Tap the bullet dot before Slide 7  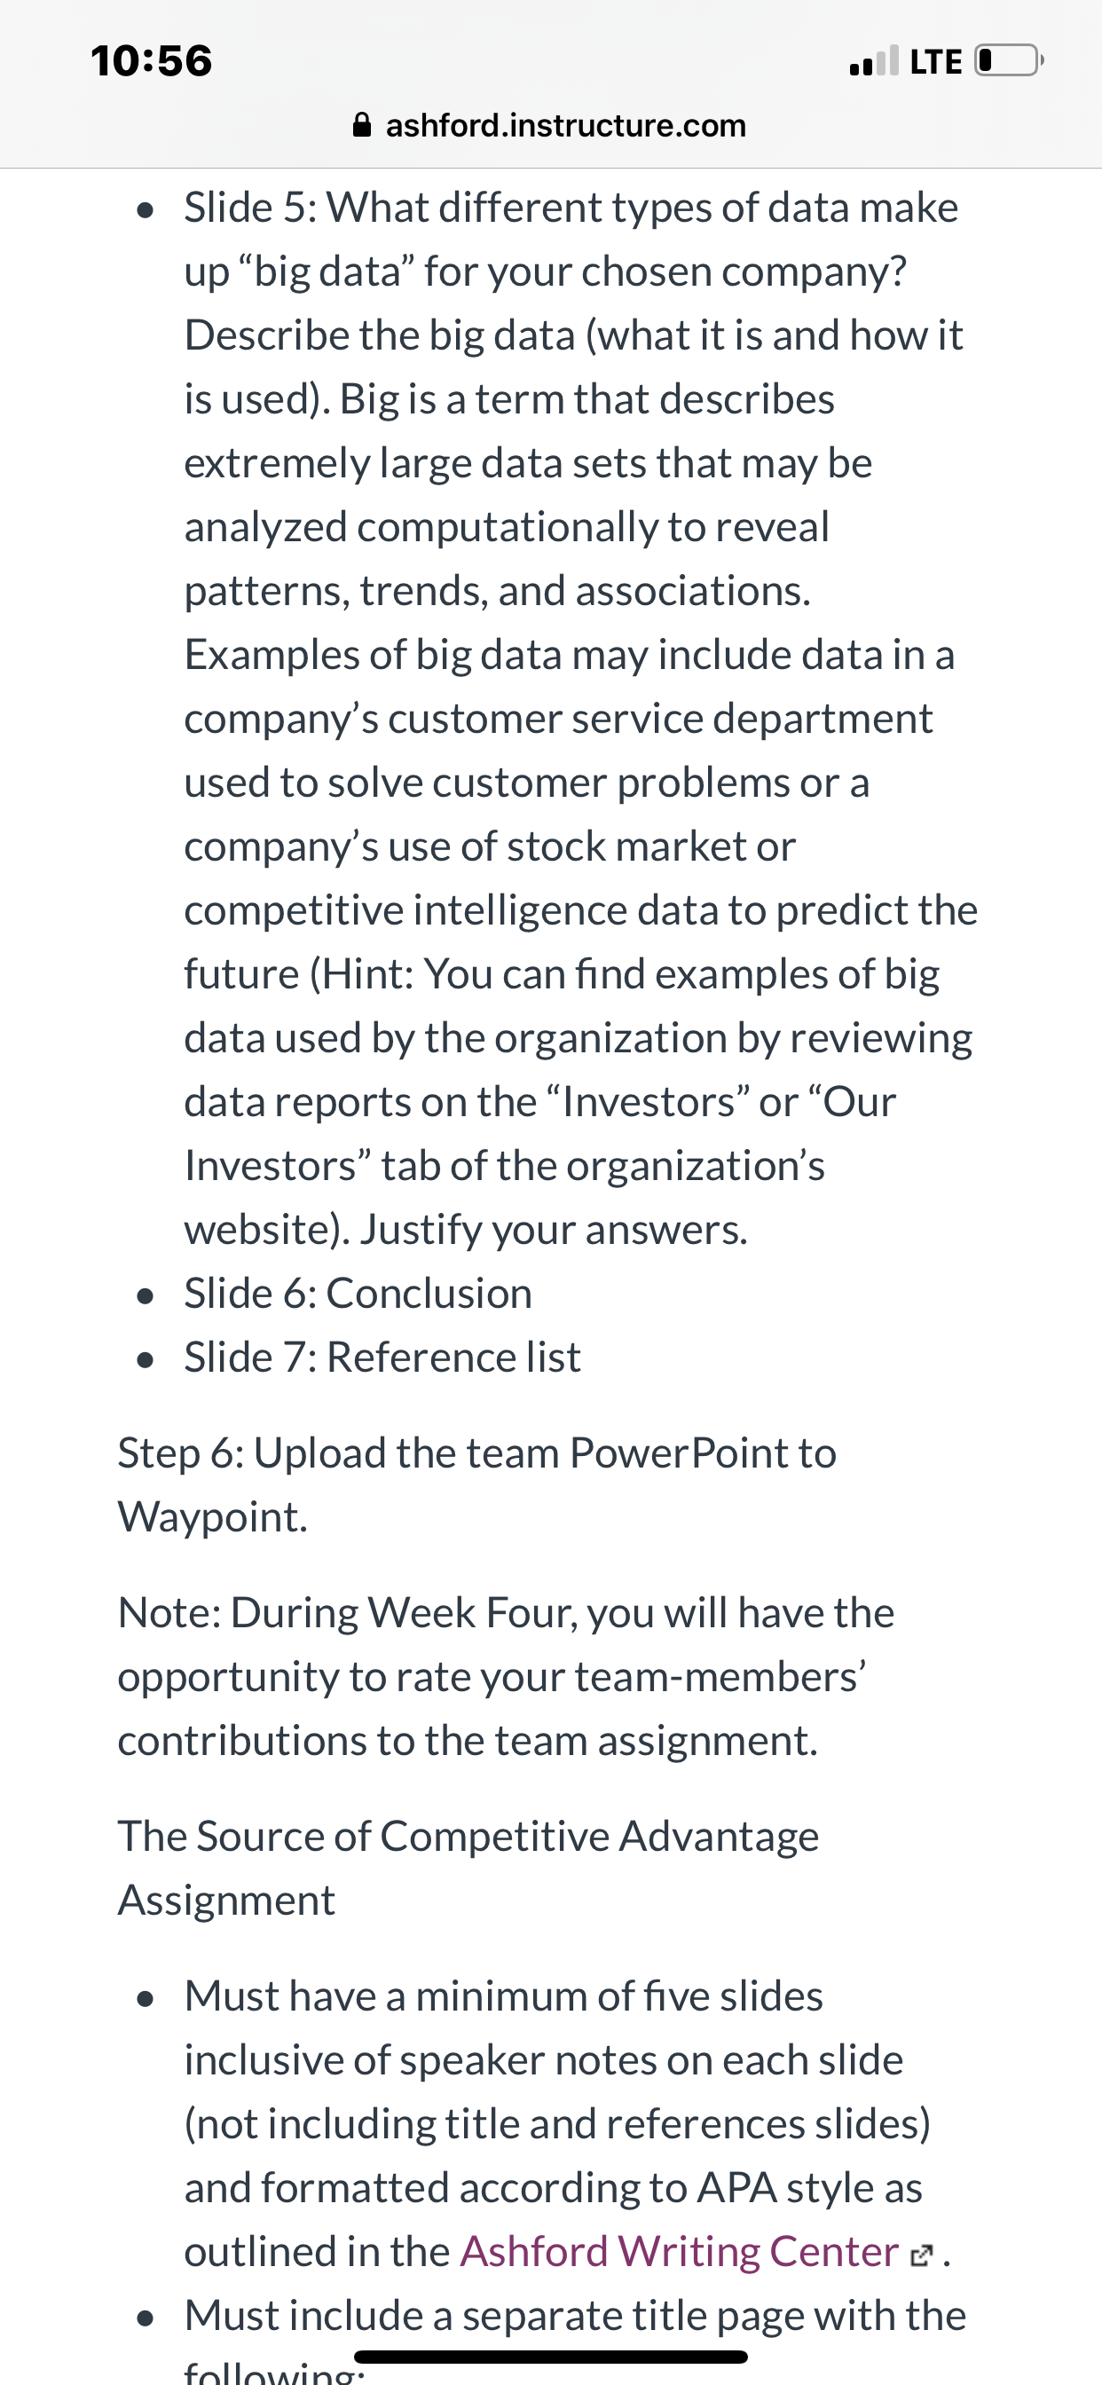click(144, 1360)
